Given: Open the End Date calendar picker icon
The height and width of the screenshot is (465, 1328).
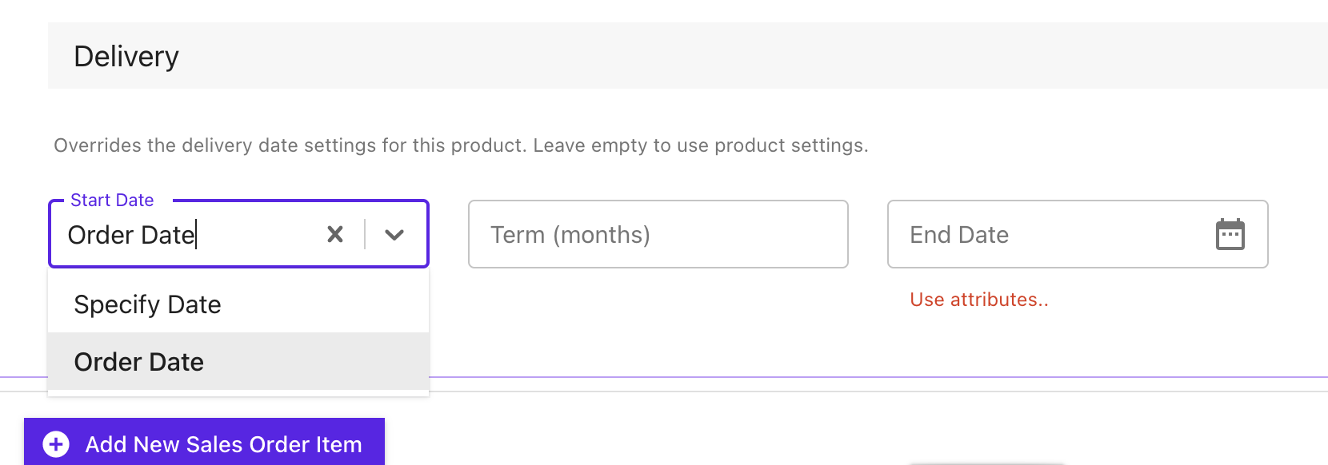Looking at the screenshot, I should coord(1230,234).
